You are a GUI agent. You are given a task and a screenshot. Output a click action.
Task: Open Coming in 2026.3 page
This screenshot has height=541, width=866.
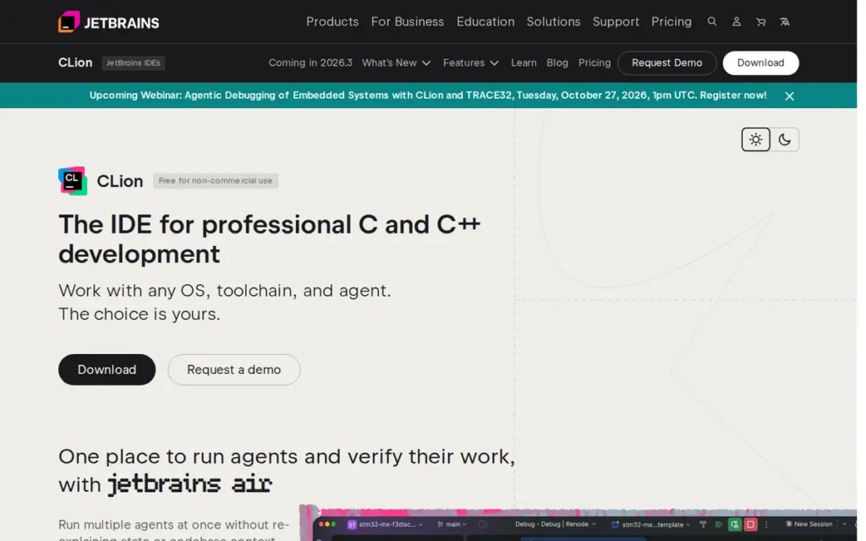click(x=310, y=63)
